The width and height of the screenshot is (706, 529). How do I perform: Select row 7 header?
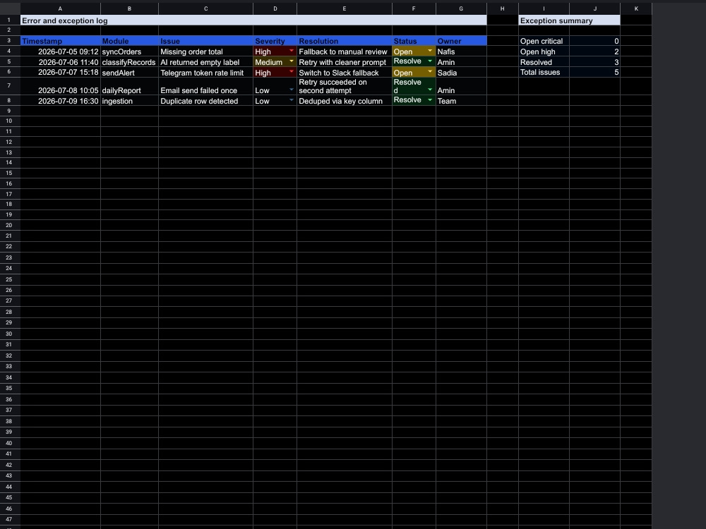pos(10,86)
